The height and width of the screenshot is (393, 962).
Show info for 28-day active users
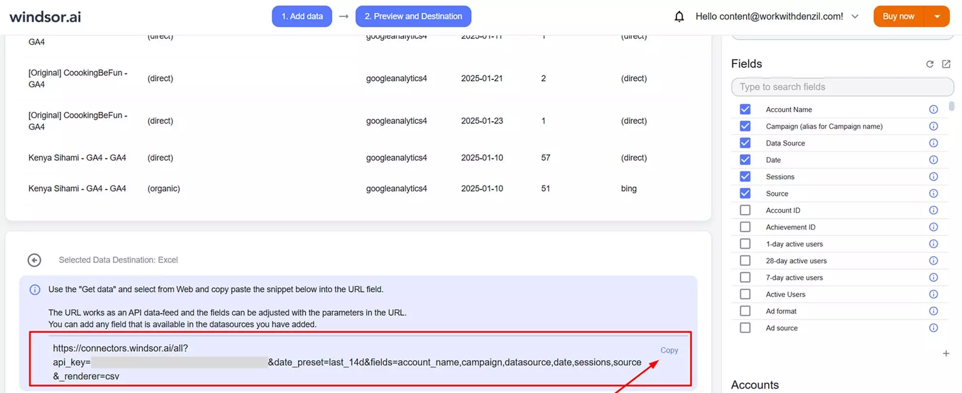[x=933, y=261]
